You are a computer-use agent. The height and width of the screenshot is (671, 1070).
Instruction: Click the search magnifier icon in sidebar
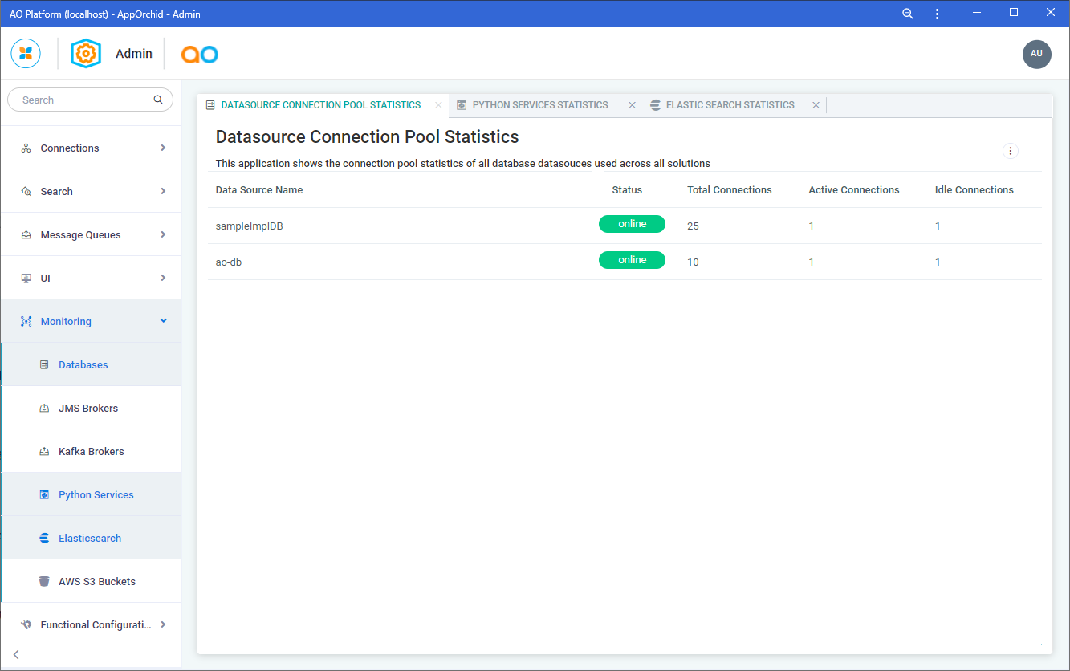[x=158, y=100]
